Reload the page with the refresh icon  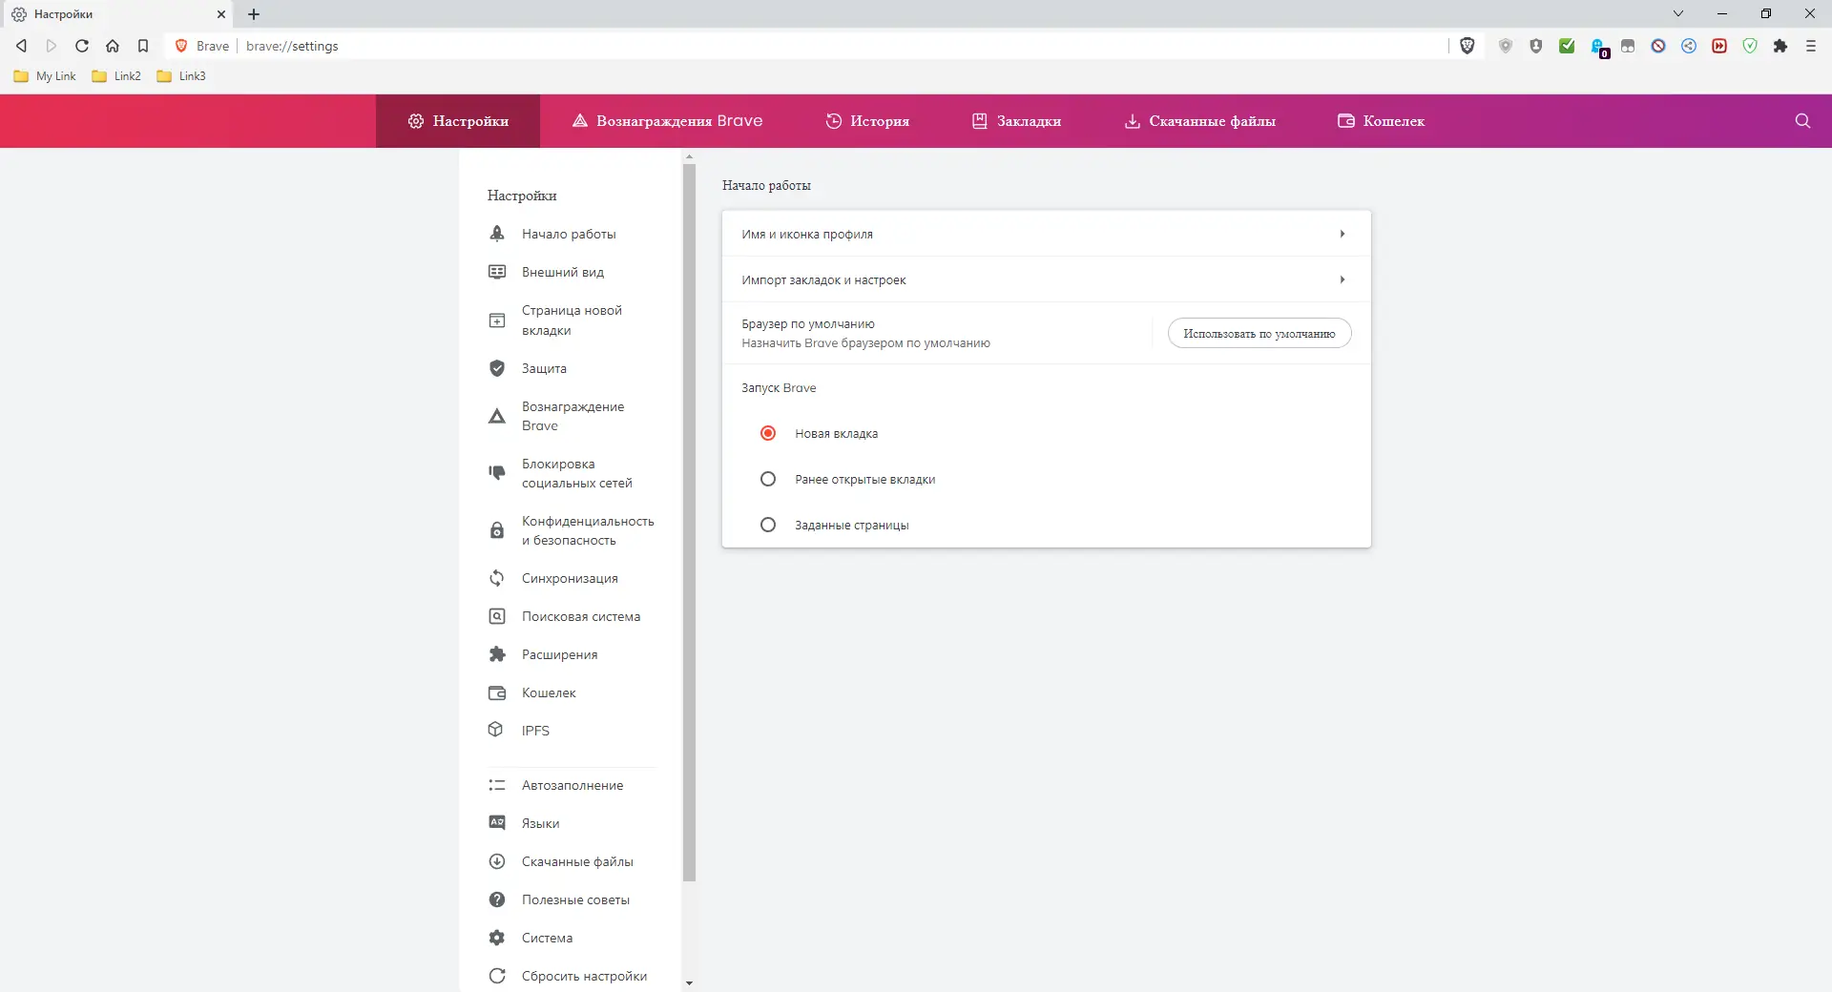tap(82, 46)
